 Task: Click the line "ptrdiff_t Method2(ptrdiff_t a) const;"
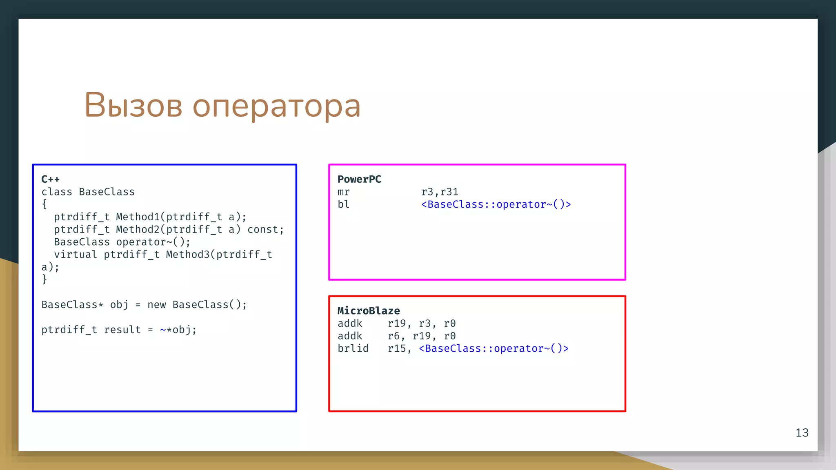click(169, 229)
